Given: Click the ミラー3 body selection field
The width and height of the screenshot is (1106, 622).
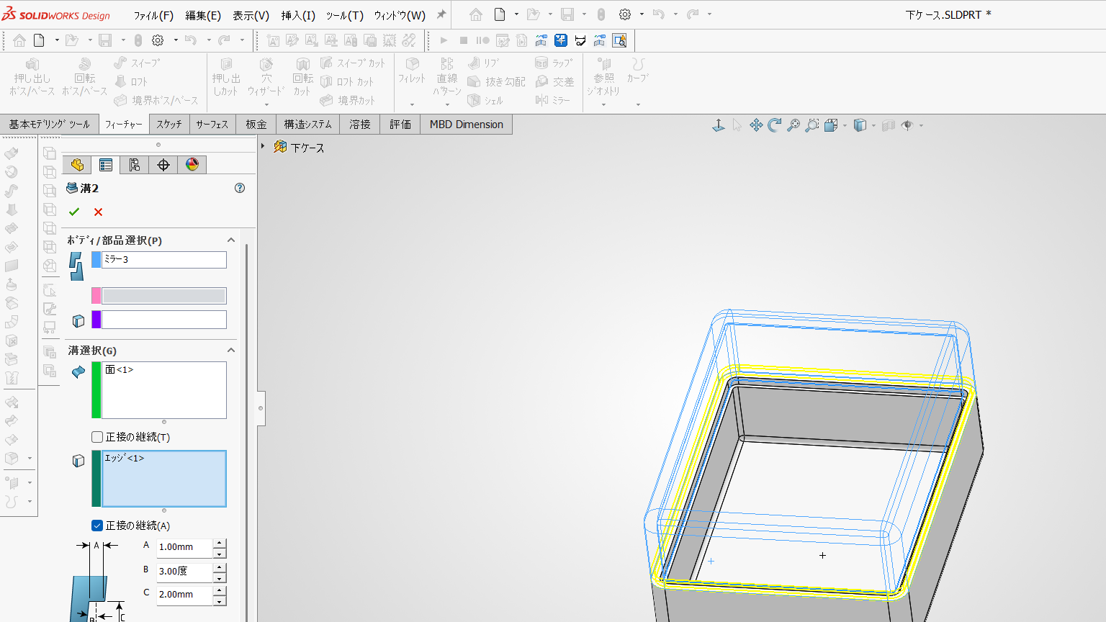Looking at the screenshot, I should tap(164, 260).
